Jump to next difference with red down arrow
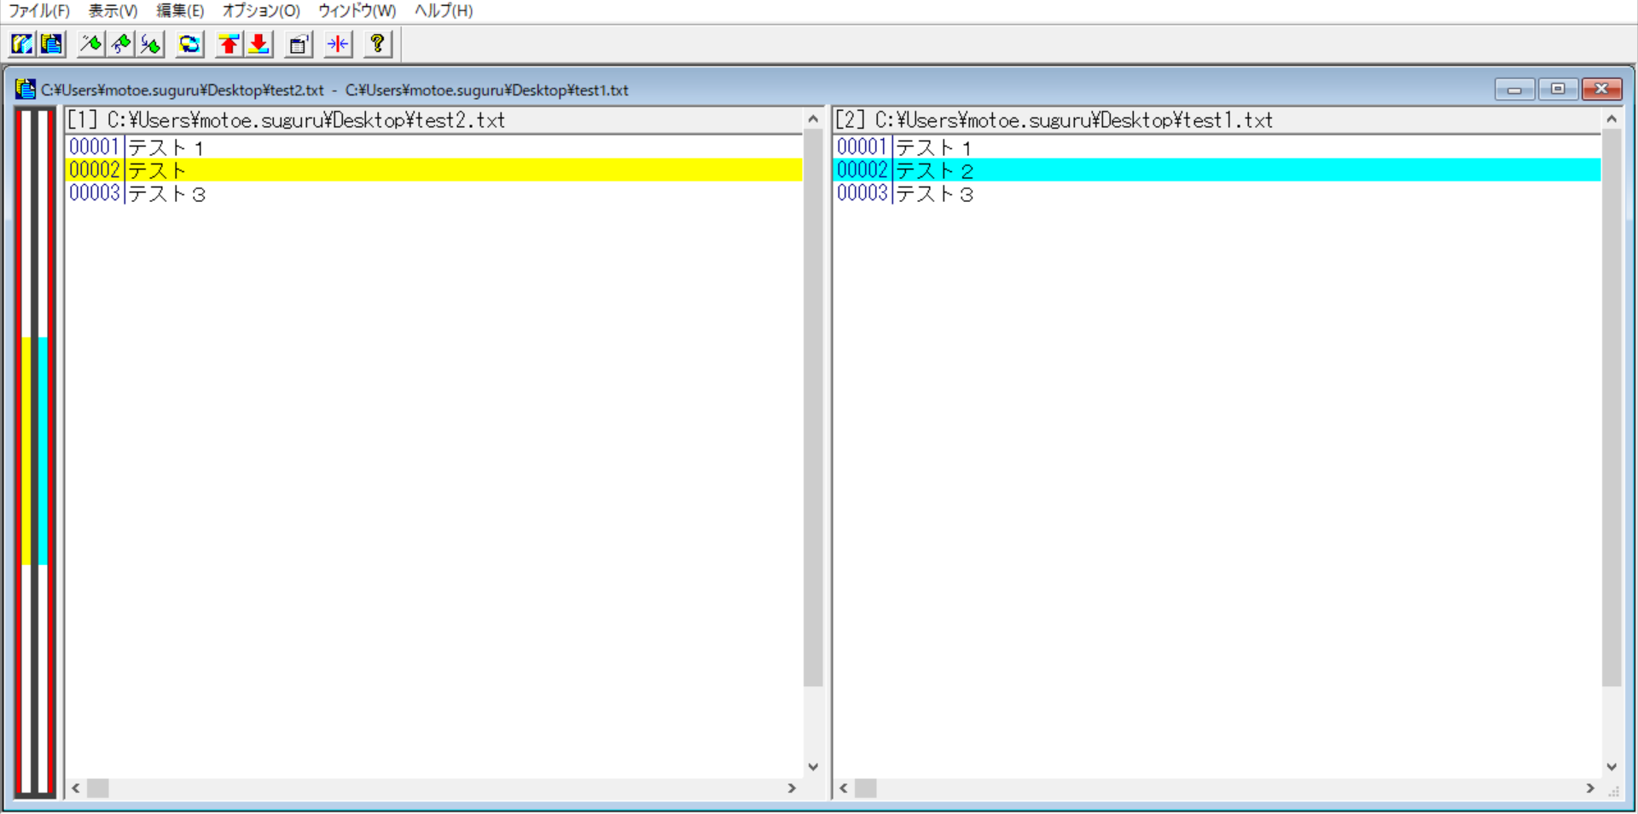Viewport: 1638px width, 814px height. tap(258, 44)
